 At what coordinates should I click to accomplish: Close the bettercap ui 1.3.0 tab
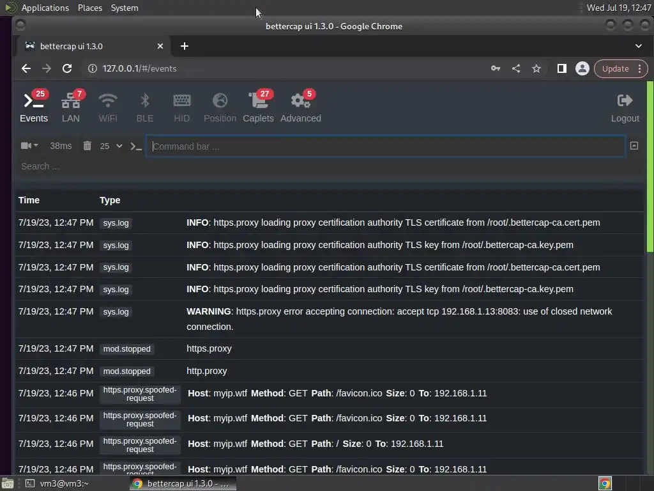pyautogui.click(x=160, y=46)
